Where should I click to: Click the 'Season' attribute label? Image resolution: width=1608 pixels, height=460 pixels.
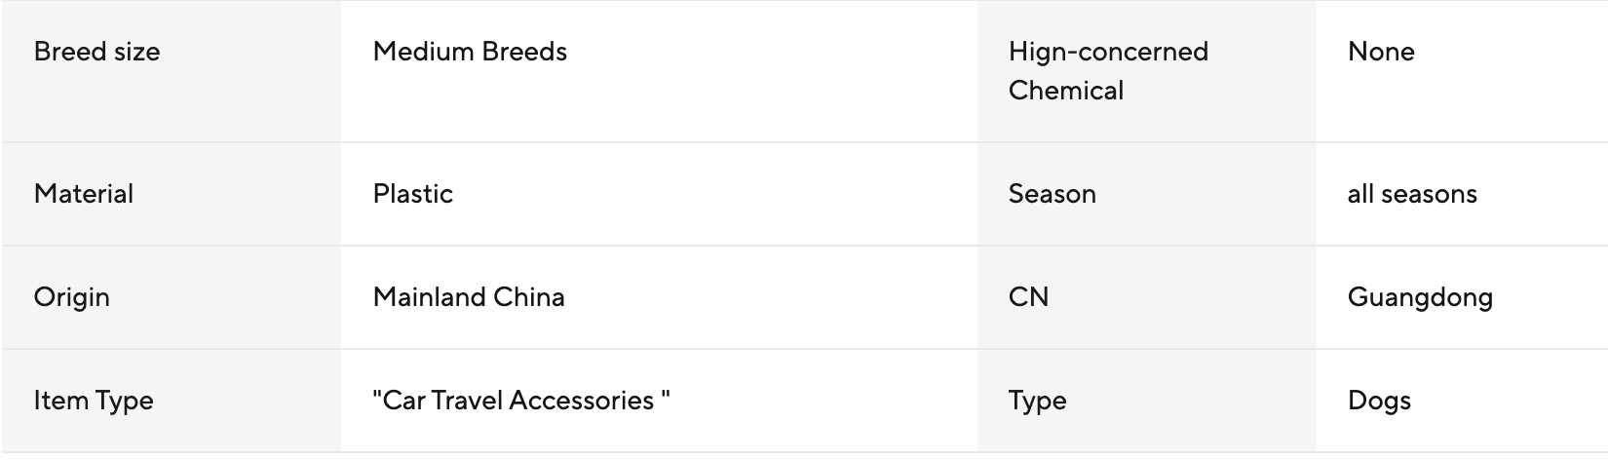point(1053,194)
